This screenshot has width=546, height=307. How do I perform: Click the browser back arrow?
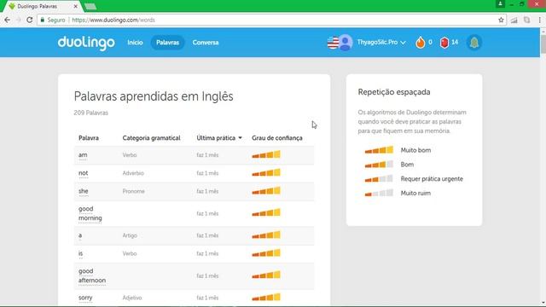pyautogui.click(x=8, y=20)
